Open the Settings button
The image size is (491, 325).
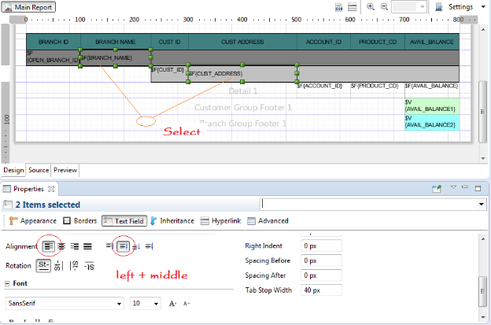click(454, 6)
